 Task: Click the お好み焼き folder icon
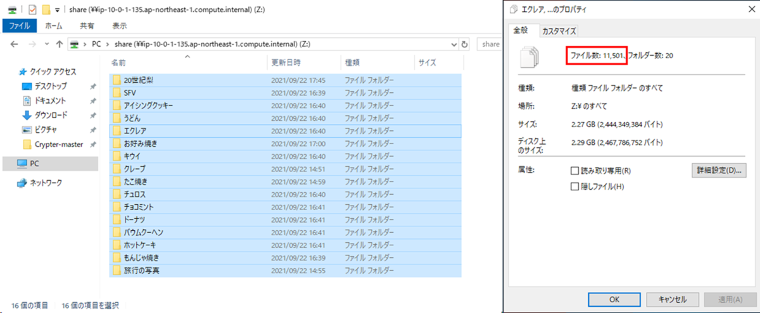117,144
